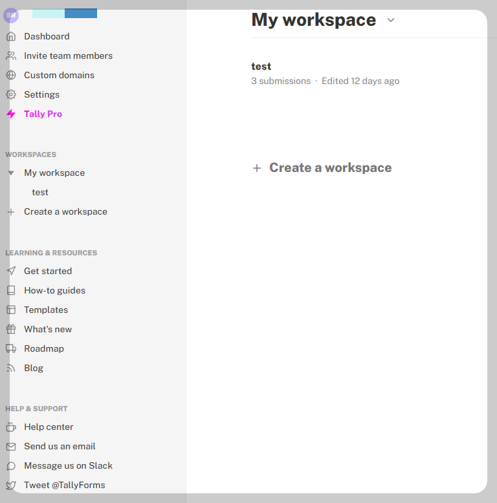Image resolution: width=497 pixels, height=503 pixels.
Task: Click the What's new gift icon
Action: pos(11,330)
